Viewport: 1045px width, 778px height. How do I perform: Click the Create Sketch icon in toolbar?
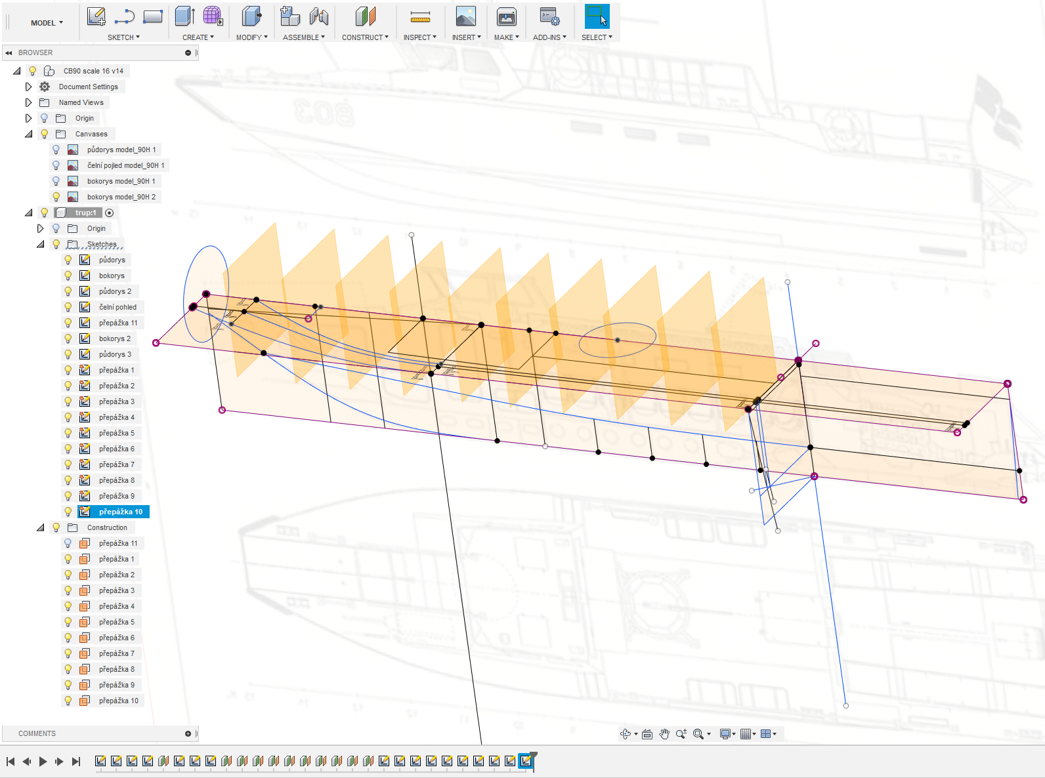click(96, 16)
